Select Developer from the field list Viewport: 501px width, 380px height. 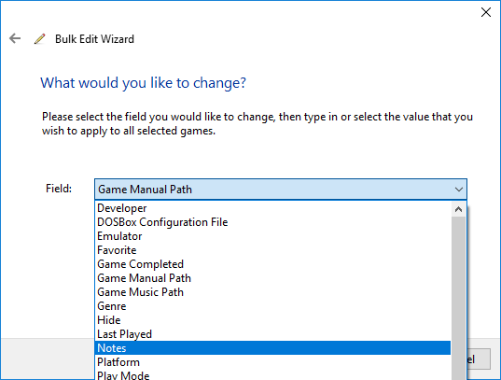[x=272, y=208]
